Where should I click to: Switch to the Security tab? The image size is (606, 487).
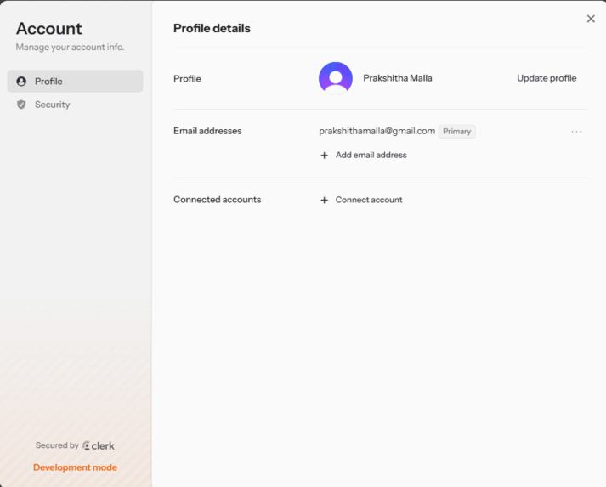click(x=75, y=105)
